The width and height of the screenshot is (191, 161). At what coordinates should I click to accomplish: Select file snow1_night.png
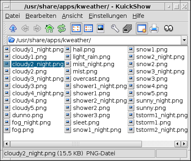tap(97, 130)
